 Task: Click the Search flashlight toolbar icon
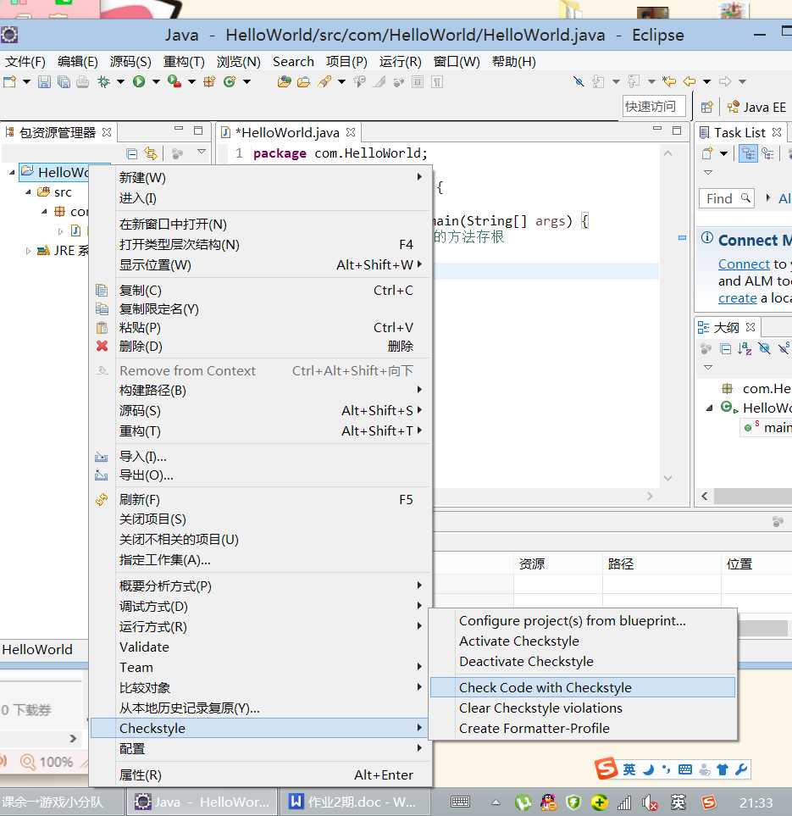pos(324,81)
